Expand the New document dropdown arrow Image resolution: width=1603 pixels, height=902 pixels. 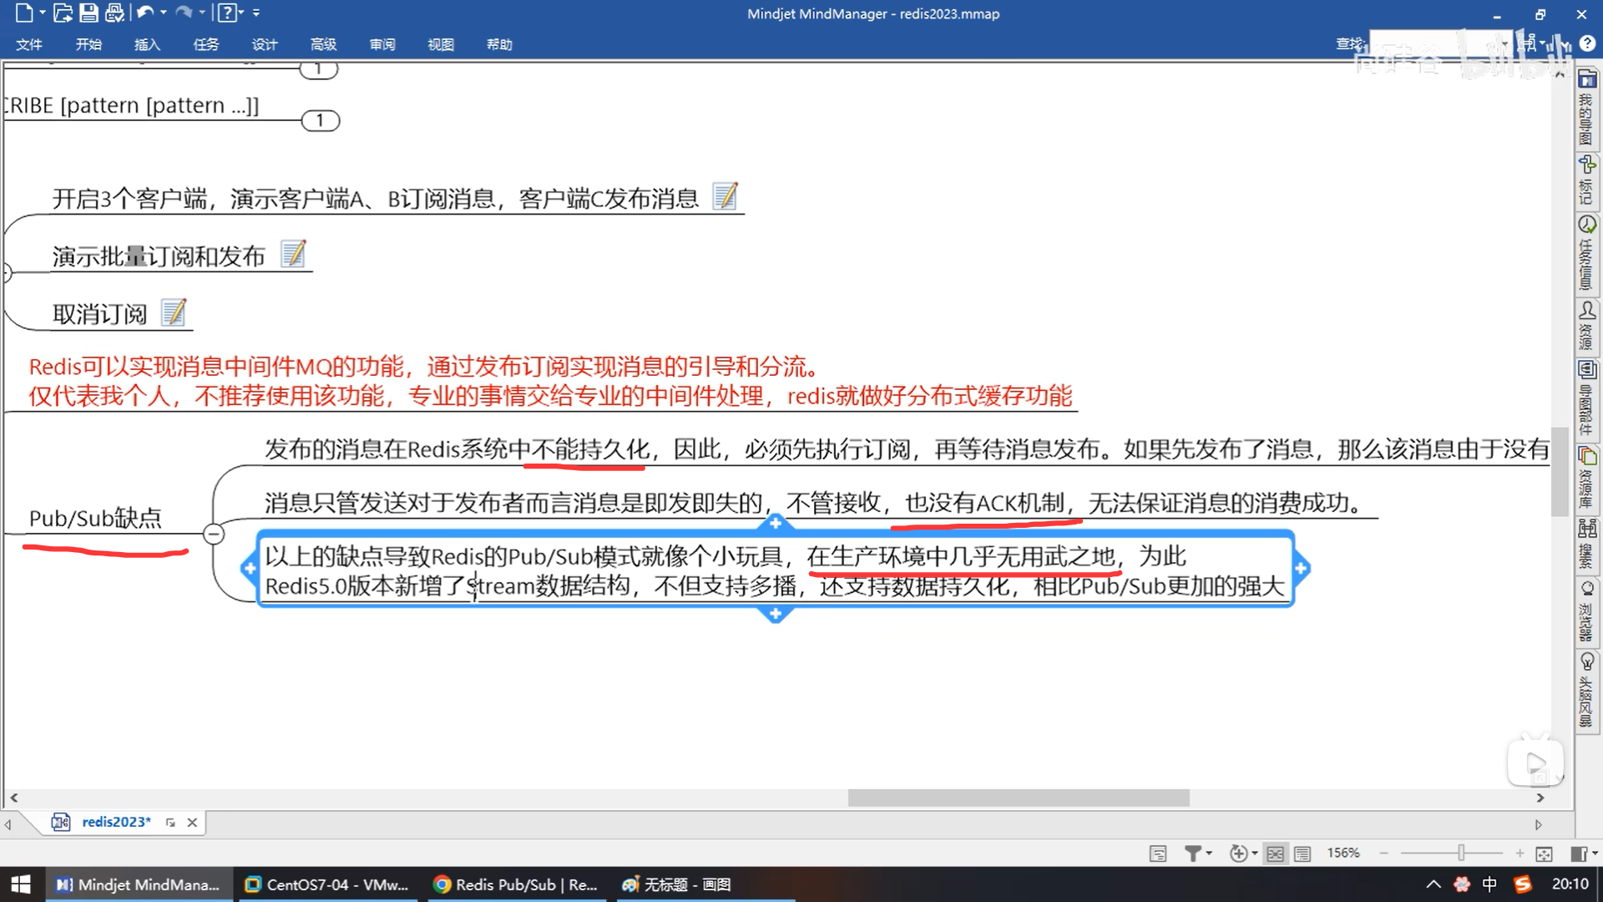43,13
